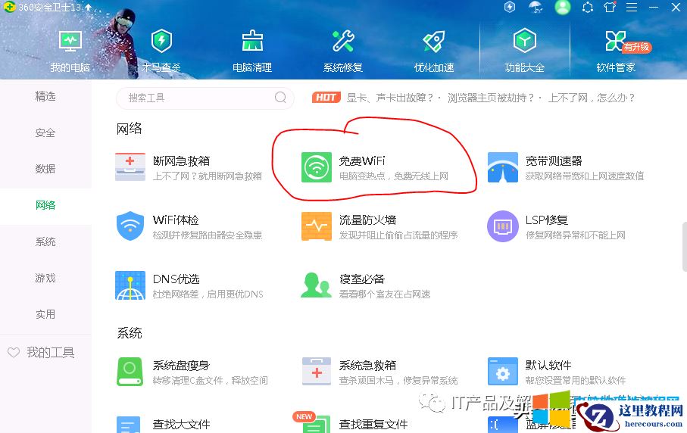
Task: Select 游戏 category in sidebar
Action: click(x=45, y=278)
